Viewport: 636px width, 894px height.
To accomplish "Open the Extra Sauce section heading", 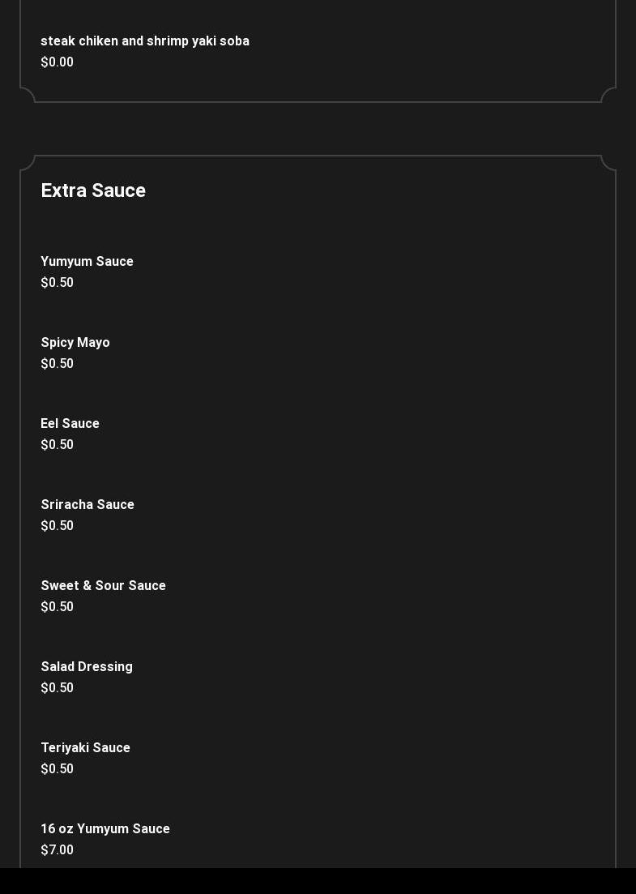I will (93, 190).
